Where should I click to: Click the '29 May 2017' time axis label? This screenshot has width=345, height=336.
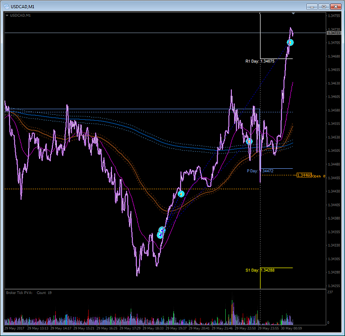pos(14,328)
